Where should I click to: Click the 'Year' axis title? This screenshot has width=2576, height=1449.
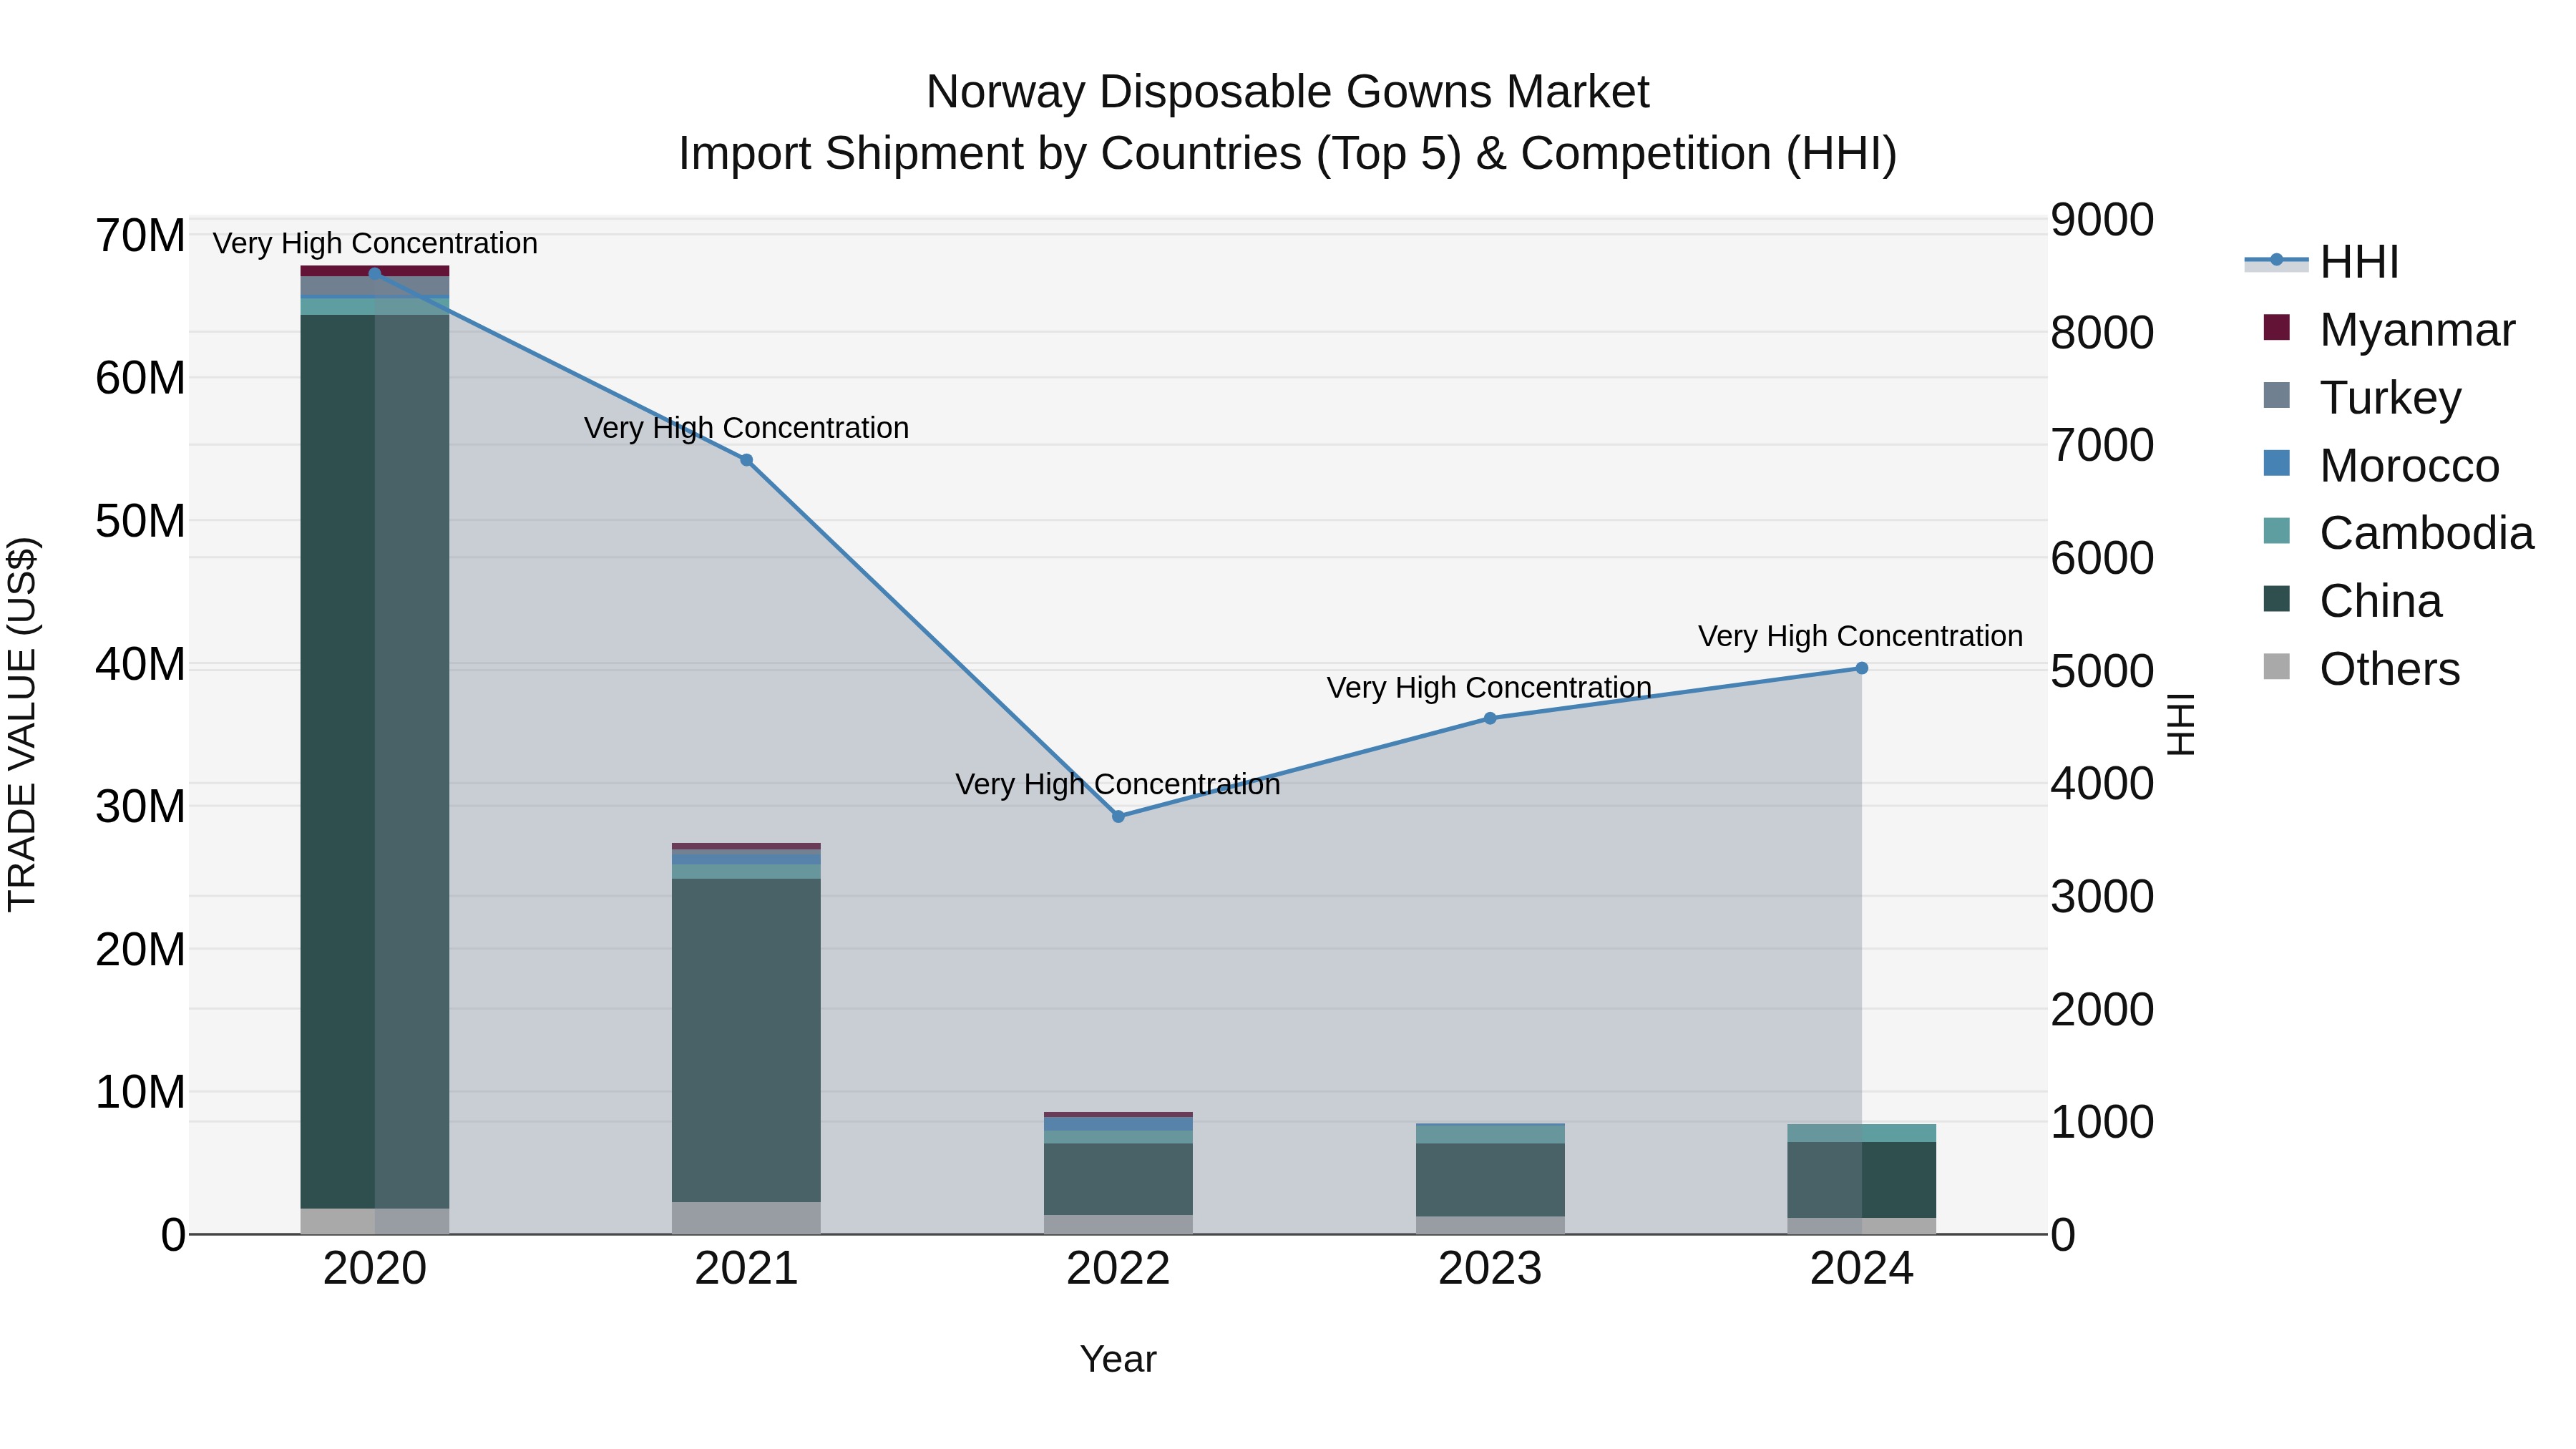point(1118,1359)
